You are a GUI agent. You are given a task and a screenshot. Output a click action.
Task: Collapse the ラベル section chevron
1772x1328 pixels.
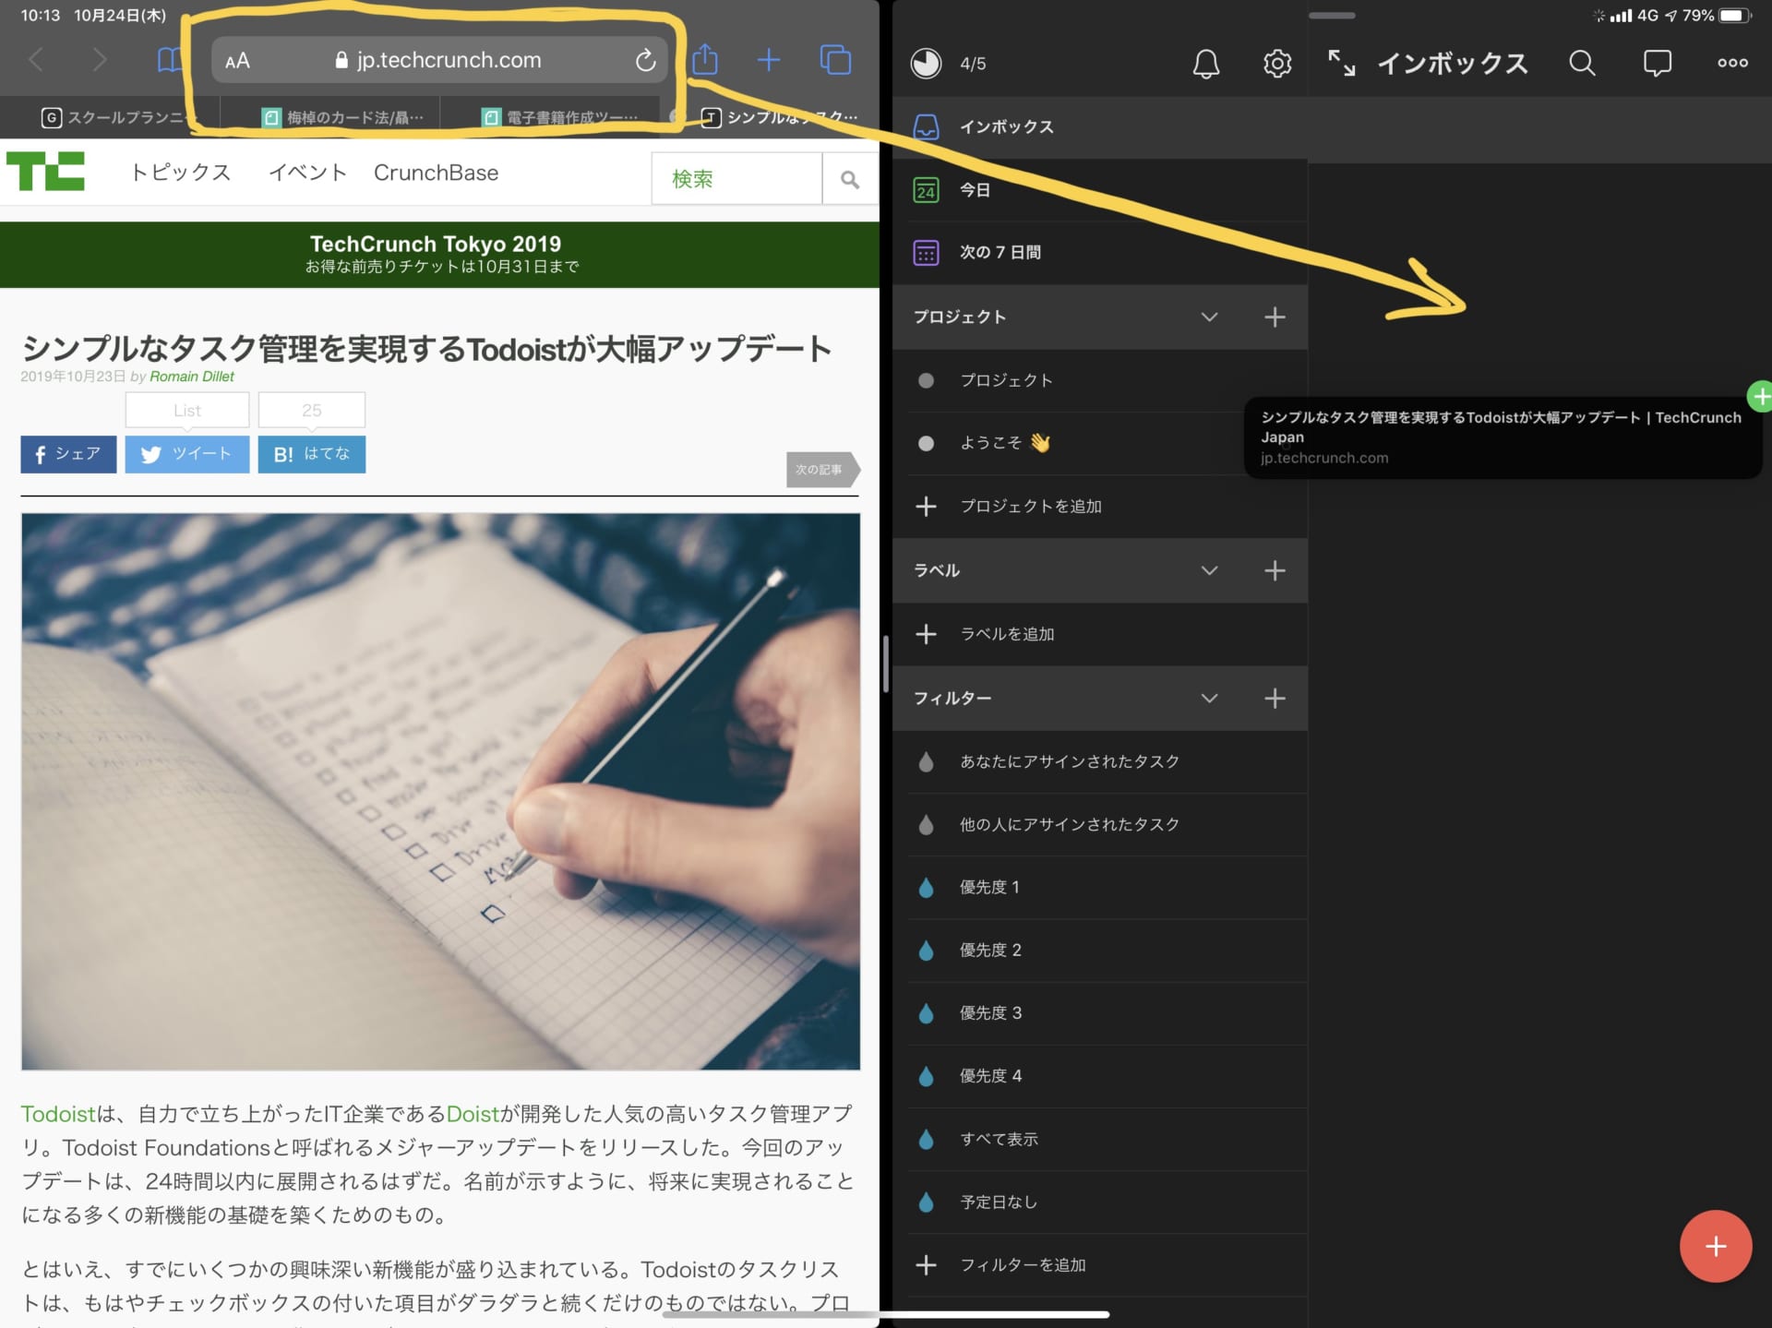(x=1209, y=570)
